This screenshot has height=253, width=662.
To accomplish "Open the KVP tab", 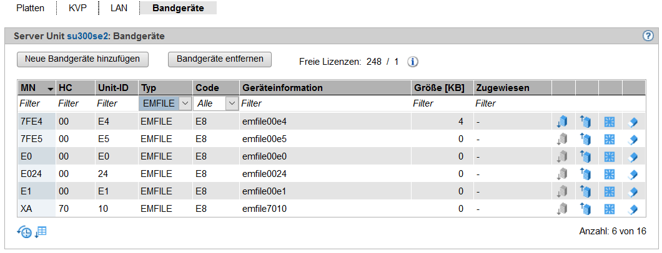I will 77,8.
